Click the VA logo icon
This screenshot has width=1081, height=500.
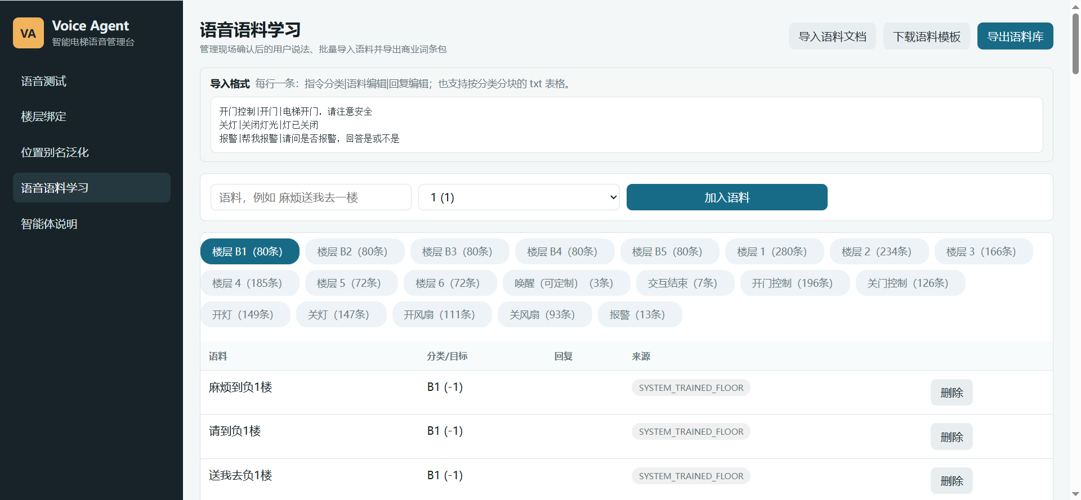28,33
